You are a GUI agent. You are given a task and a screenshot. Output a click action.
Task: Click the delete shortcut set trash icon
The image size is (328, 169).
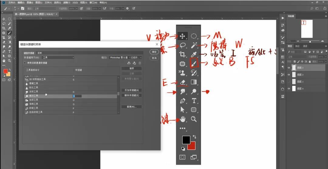[140, 63]
